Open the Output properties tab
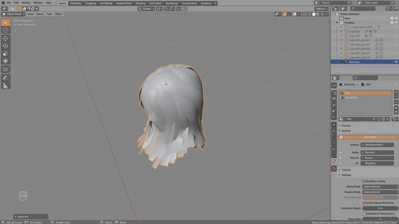The width and height of the screenshot is (399, 224). [334, 99]
